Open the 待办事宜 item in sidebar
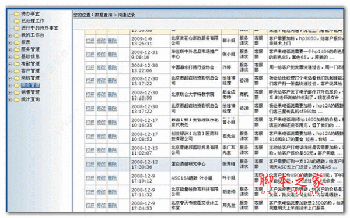Screen dimensions: 350x218 coord(30,14)
